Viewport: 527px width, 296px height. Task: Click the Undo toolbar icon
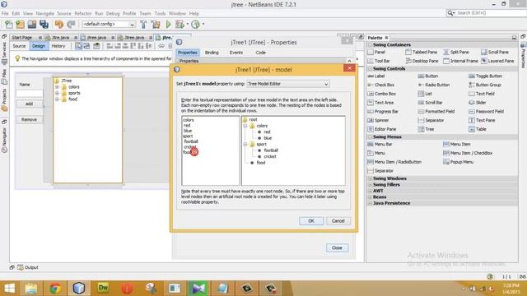(x=59, y=24)
